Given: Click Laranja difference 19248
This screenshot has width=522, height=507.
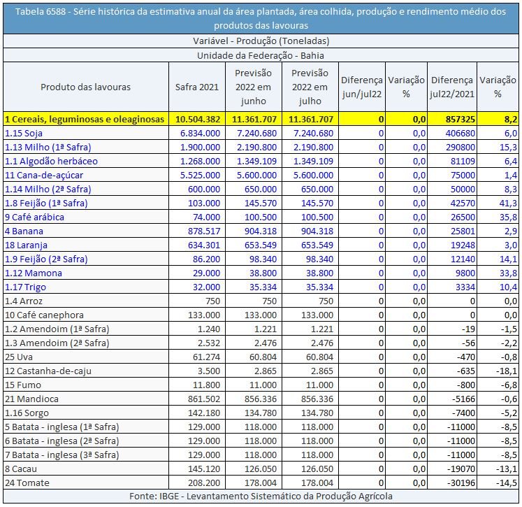Looking at the screenshot, I should [463, 245].
